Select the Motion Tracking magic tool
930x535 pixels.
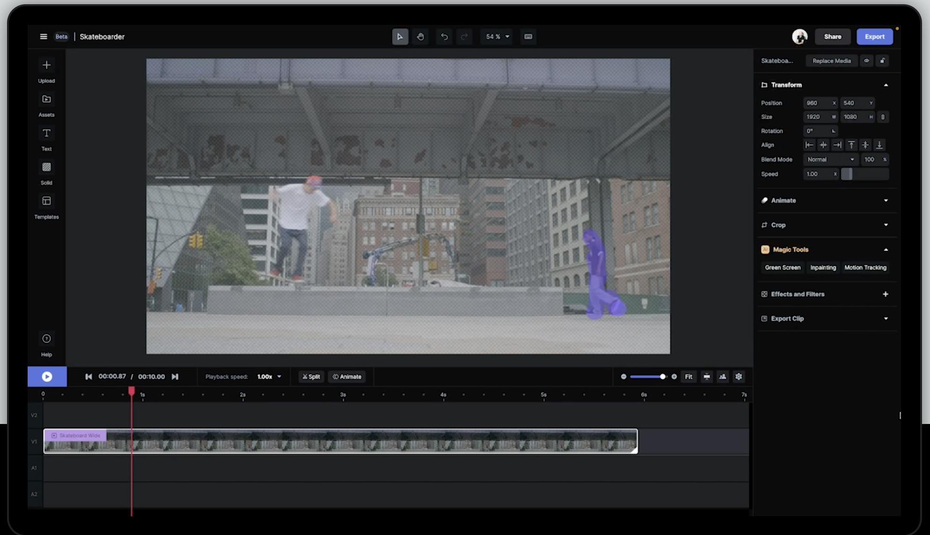pos(865,267)
